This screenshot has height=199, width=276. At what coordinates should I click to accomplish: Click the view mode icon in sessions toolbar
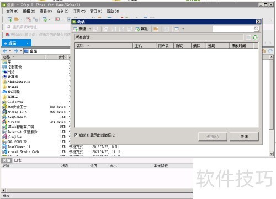point(177,29)
